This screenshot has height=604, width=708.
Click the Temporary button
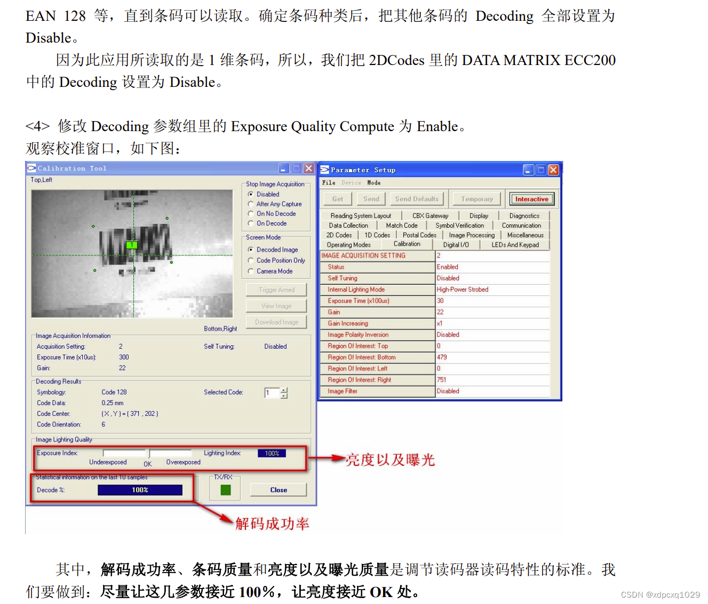pyautogui.click(x=476, y=198)
